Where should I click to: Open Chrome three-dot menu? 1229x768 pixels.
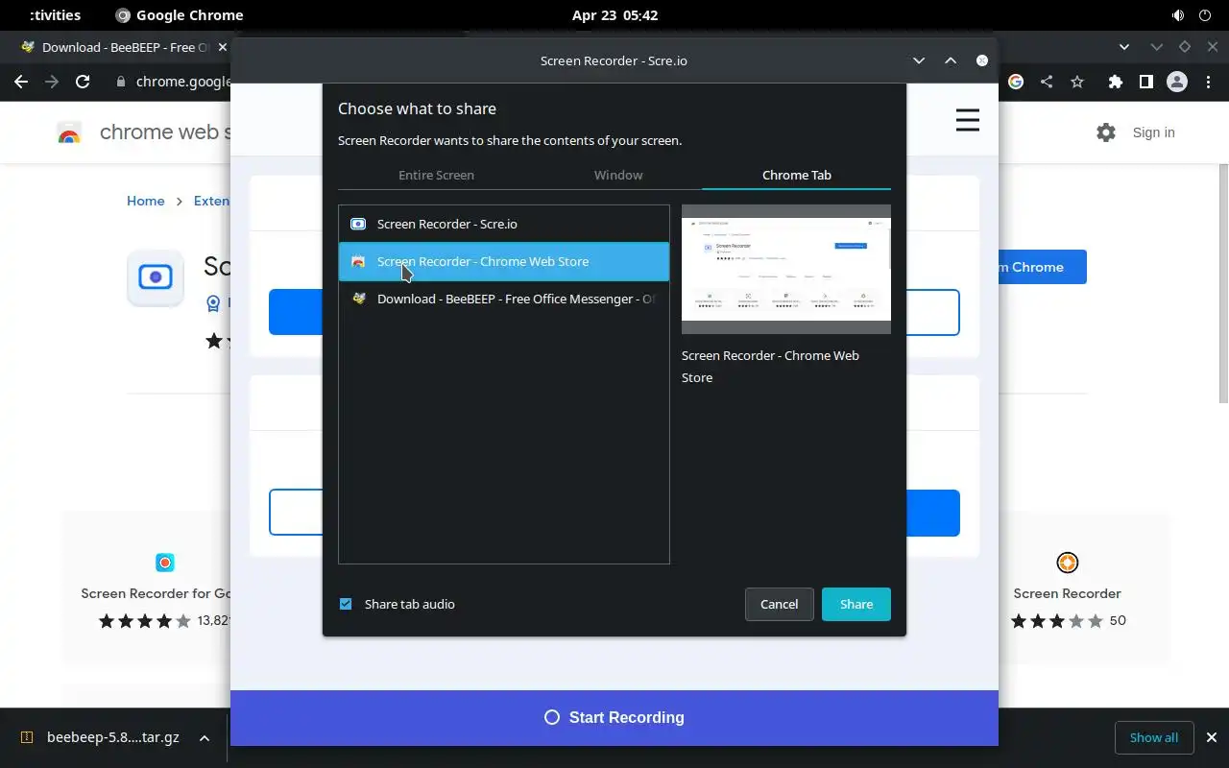tap(1208, 82)
